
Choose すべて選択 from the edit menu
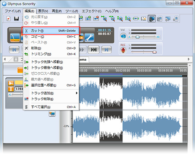[51, 107]
